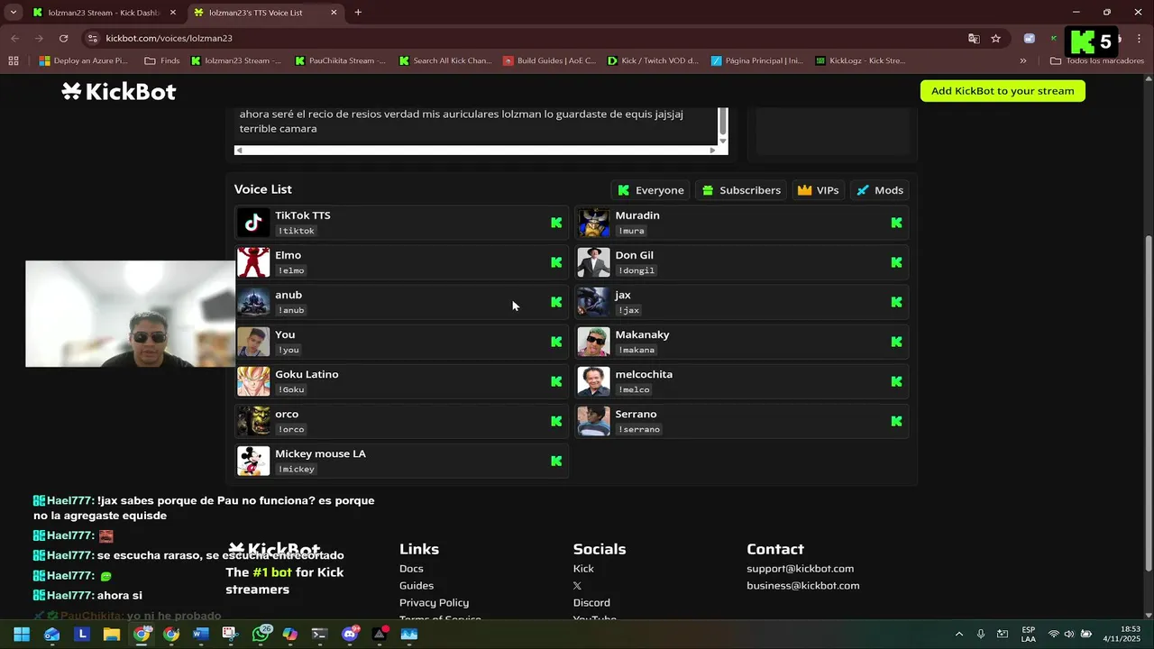
Task: Open the Docs footer link
Action: click(411, 569)
